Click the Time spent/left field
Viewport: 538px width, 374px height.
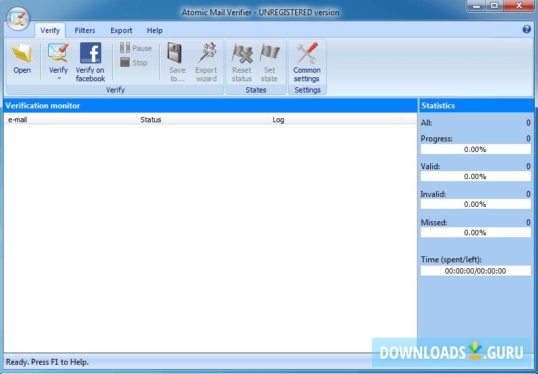tap(475, 271)
